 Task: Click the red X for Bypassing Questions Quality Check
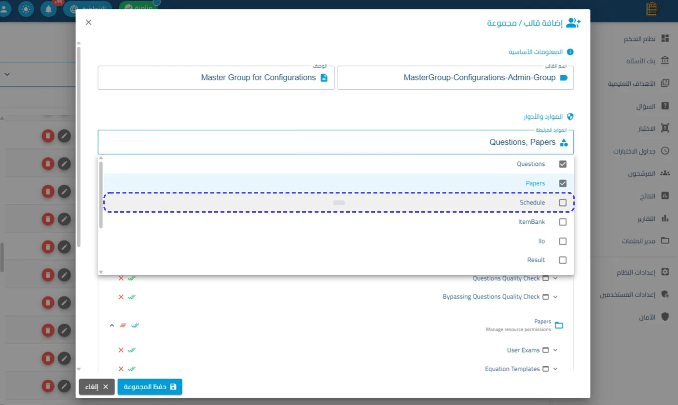tap(121, 297)
